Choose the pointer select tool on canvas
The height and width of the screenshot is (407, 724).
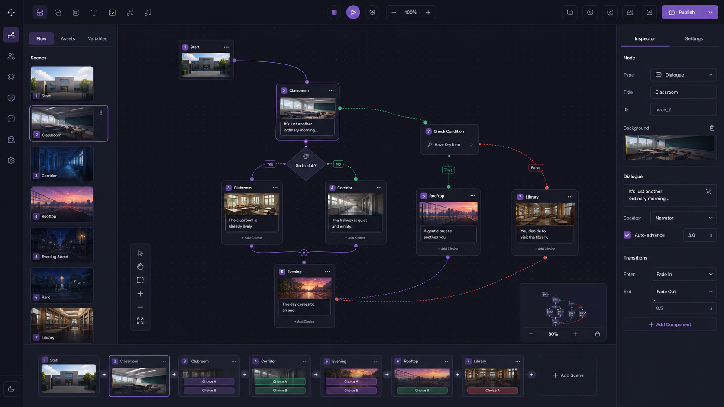[x=140, y=253]
